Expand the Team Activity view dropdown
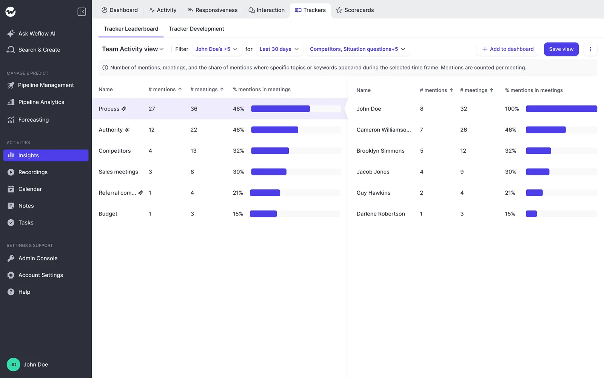The width and height of the screenshot is (604, 378). [133, 49]
